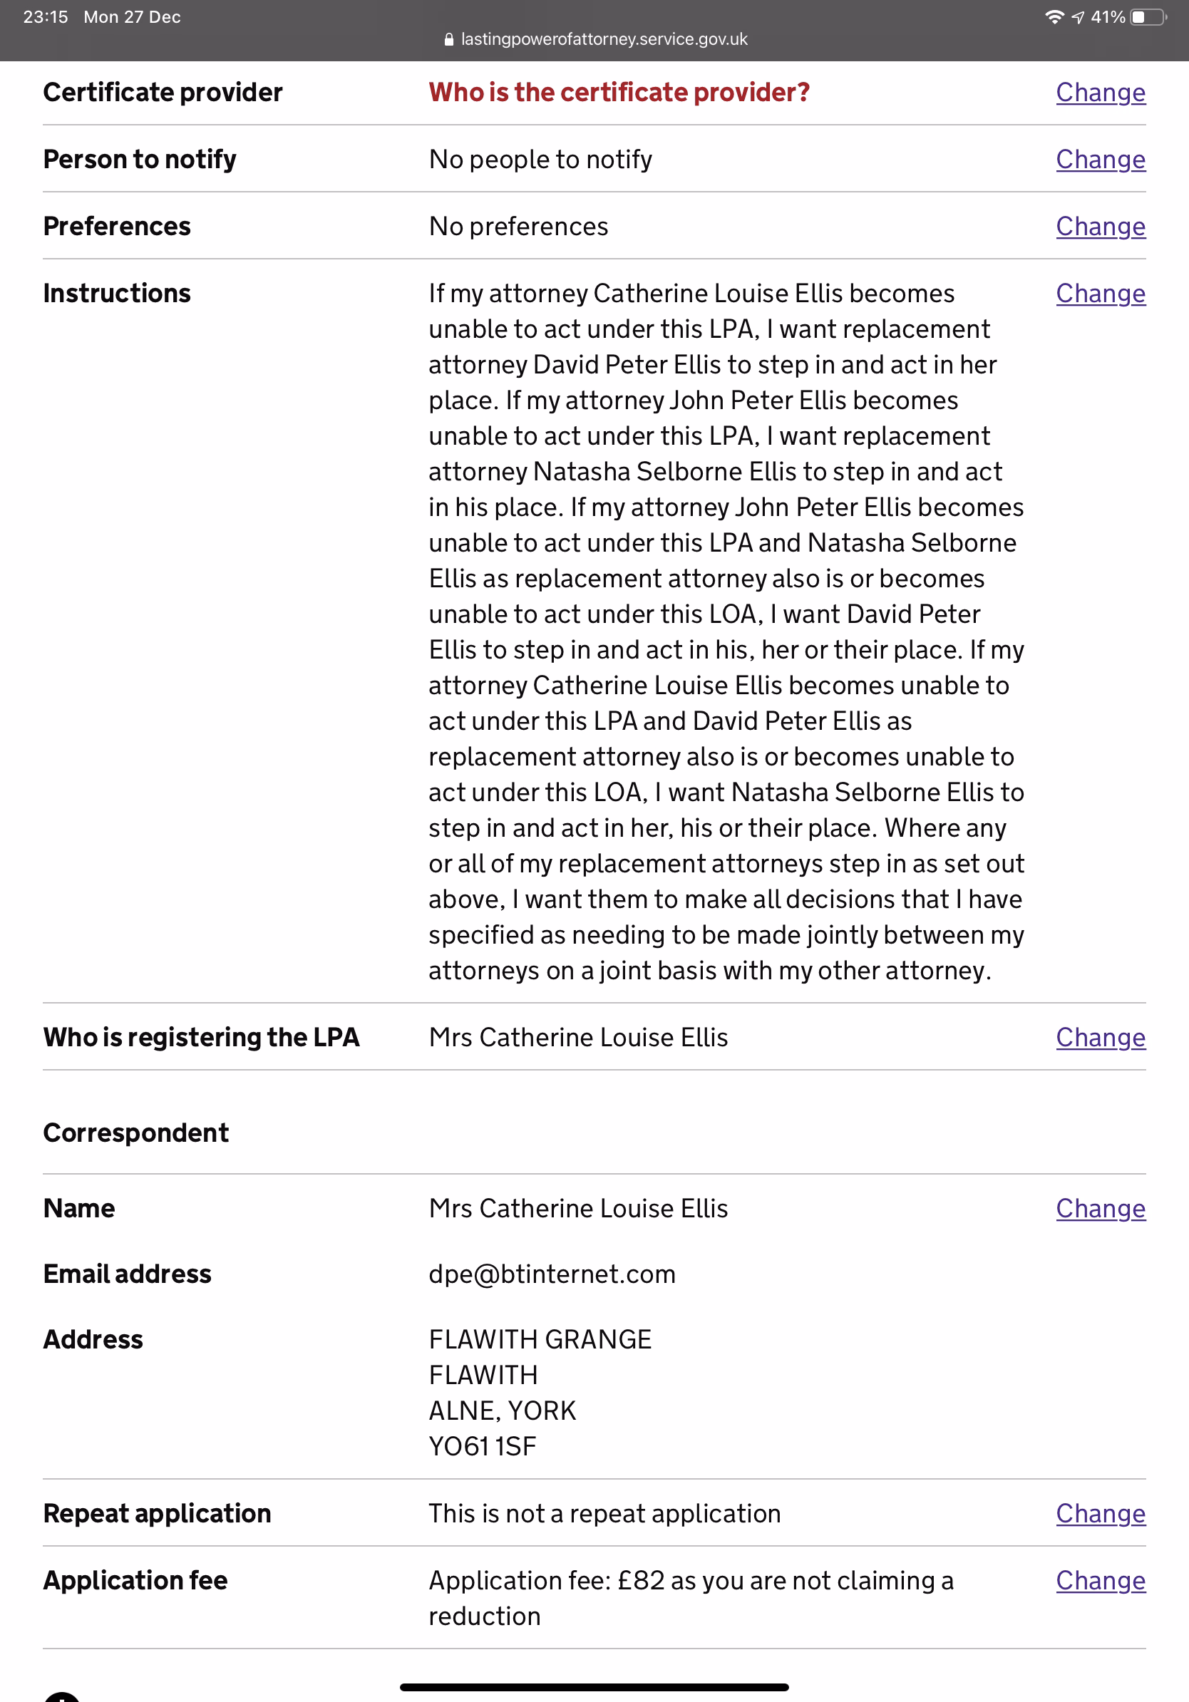The height and width of the screenshot is (1702, 1189).
Task: Change the Certificate provider entry
Action: coord(1100,93)
